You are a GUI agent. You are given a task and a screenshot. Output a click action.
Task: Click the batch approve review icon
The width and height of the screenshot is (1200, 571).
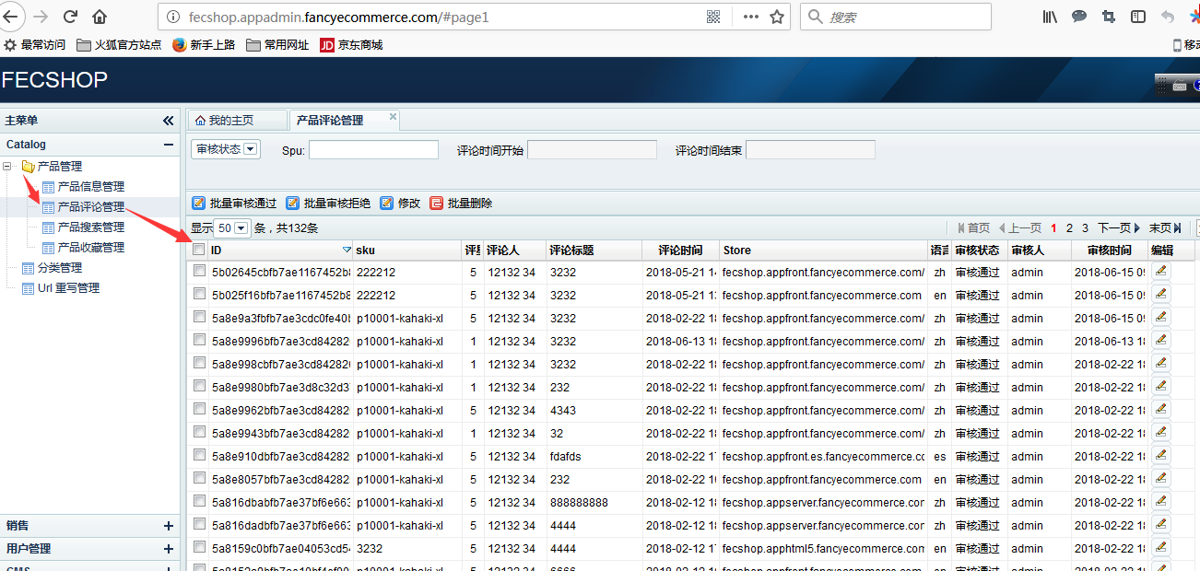click(x=198, y=204)
